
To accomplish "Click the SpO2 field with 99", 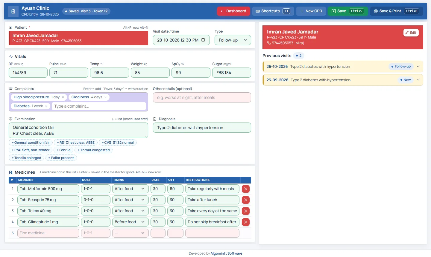I will point(191,73).
